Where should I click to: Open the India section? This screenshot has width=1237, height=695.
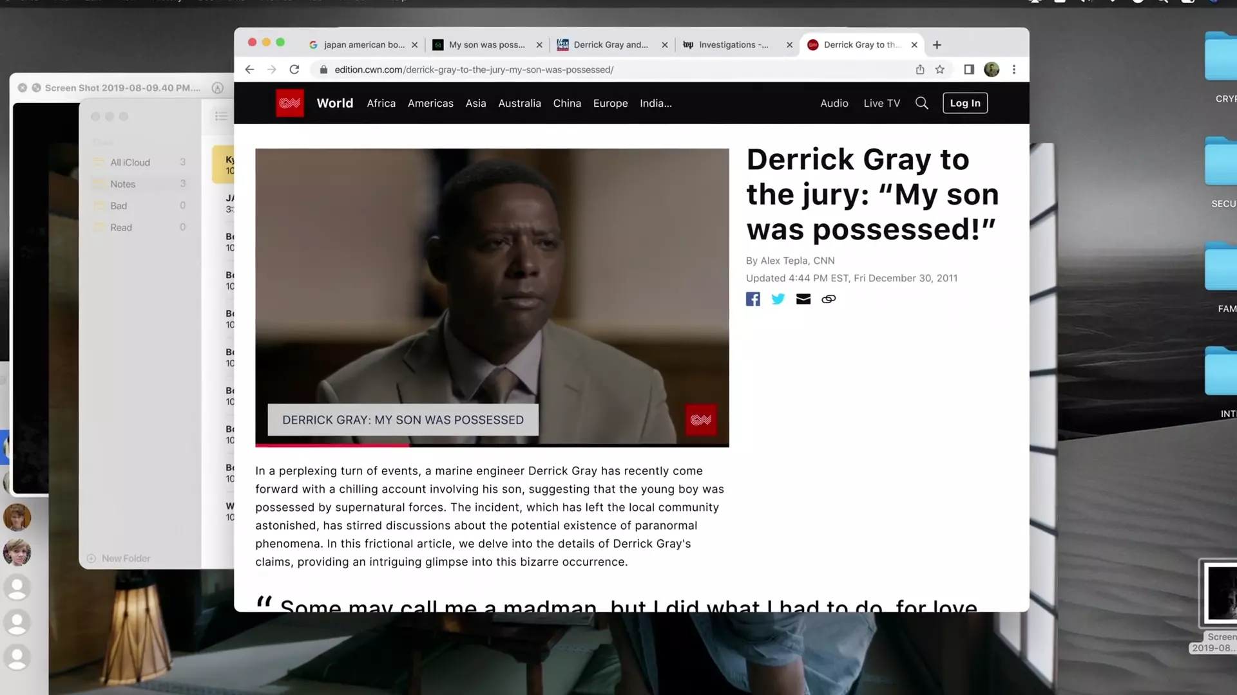pos(656,103)
